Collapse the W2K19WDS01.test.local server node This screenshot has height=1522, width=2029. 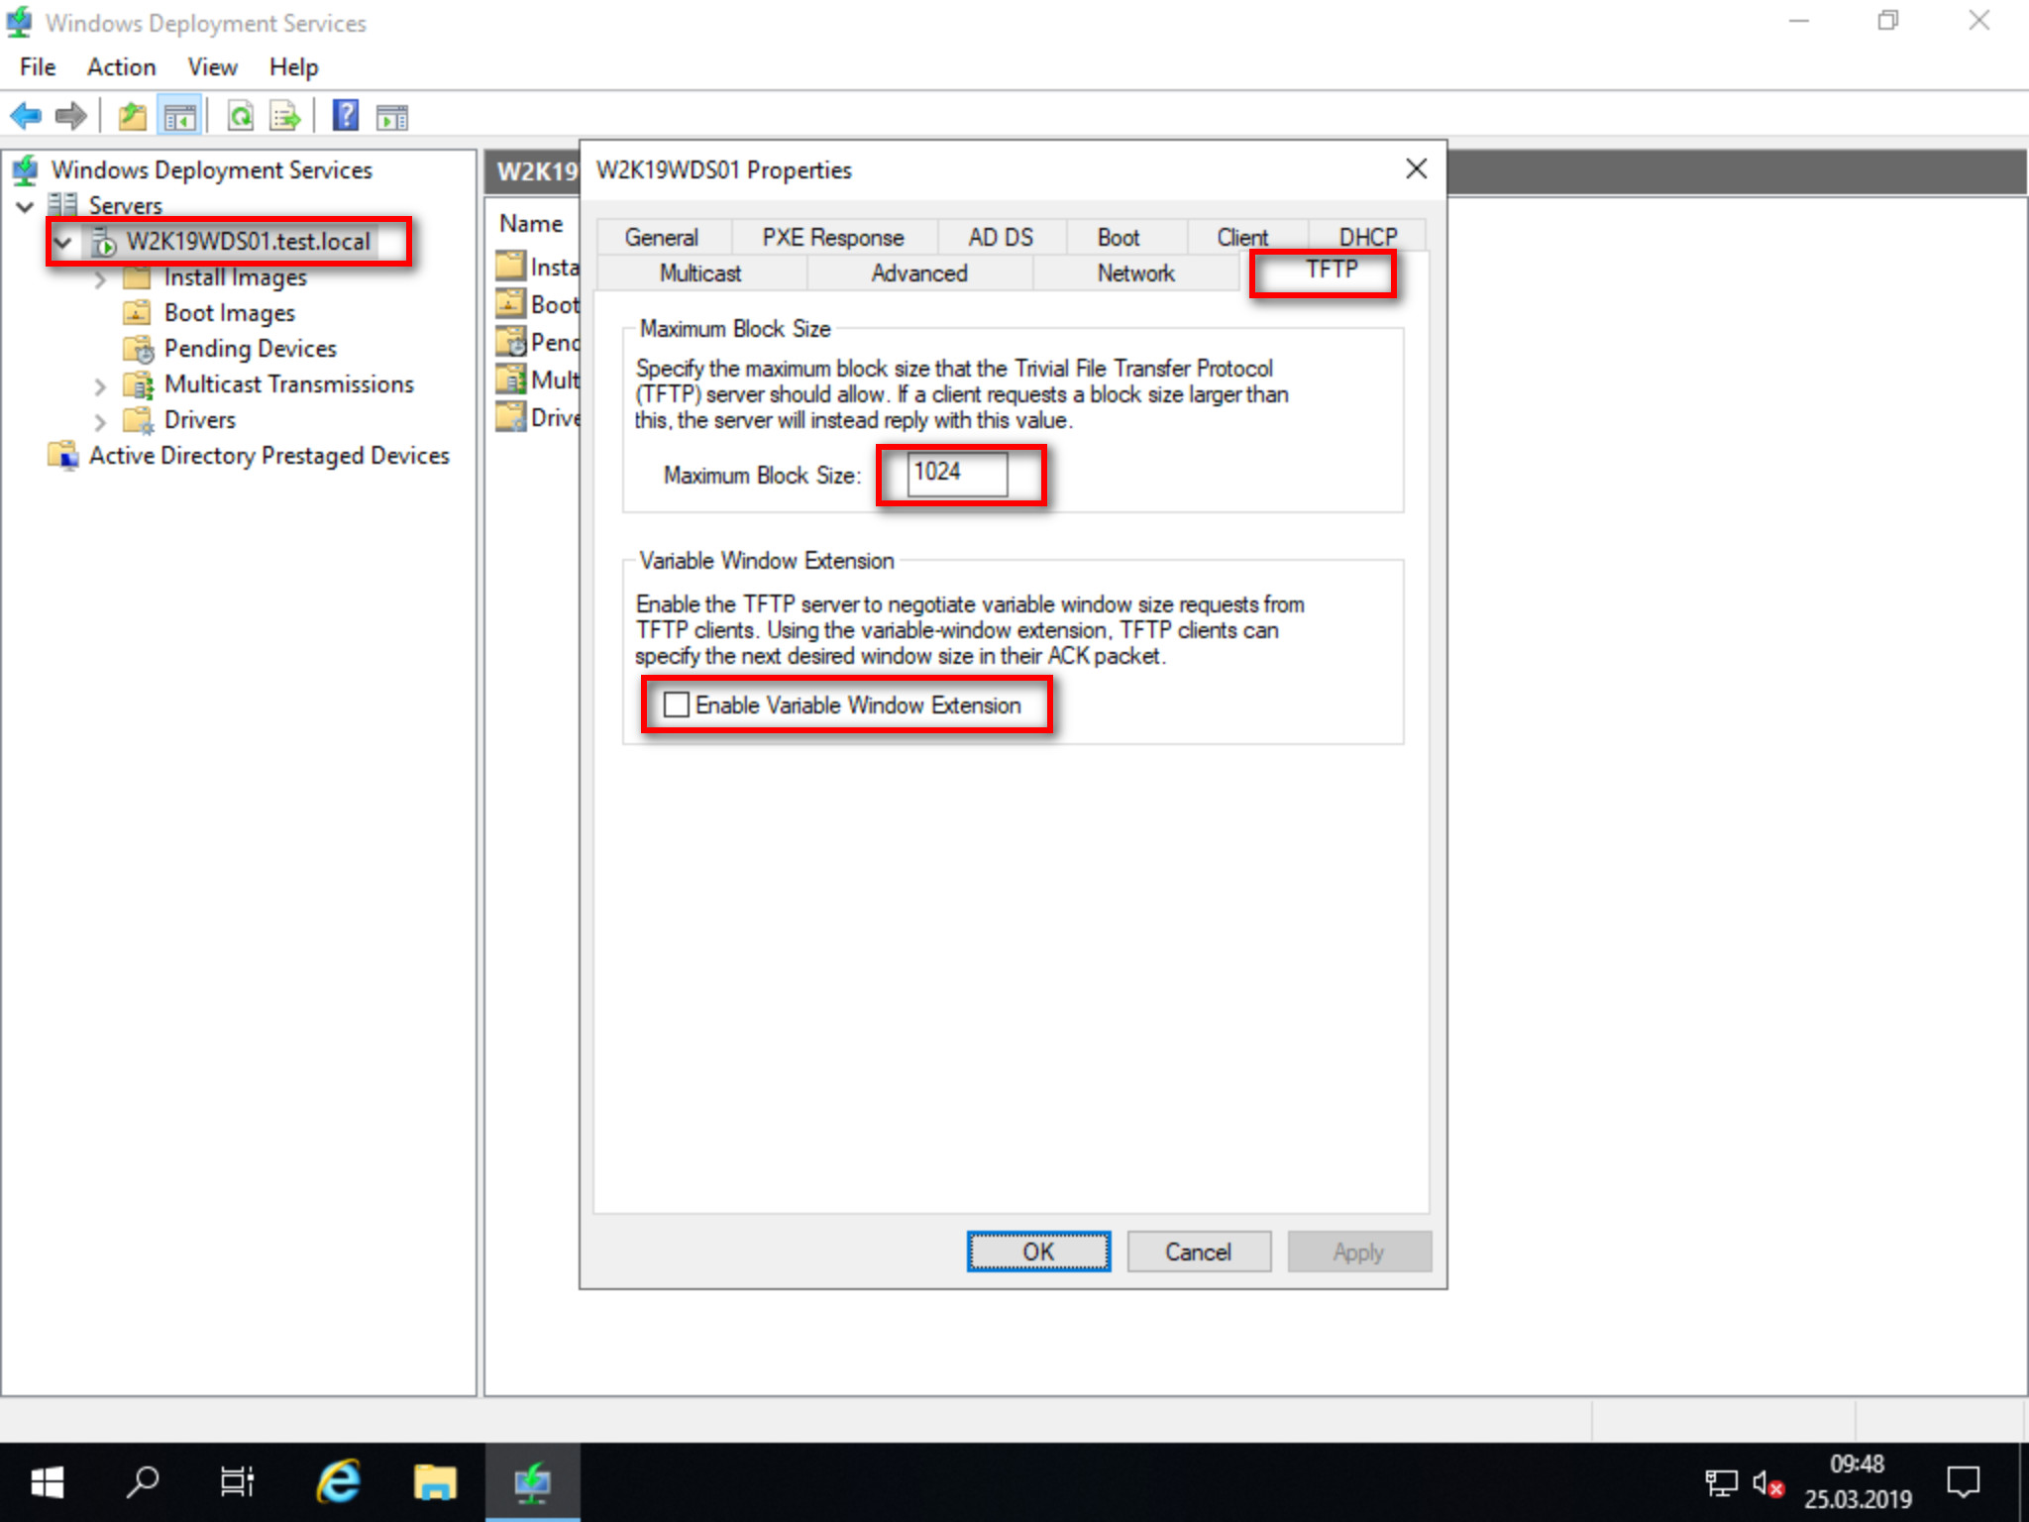[62, 241]
